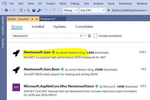Click the Open File folder icon
150x100 pixels.
click(28, 10)
